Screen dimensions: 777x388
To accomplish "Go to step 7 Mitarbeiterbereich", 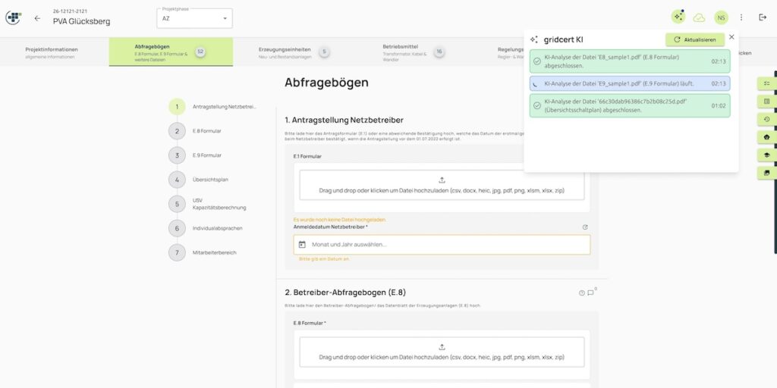I will (203, 252).
